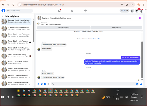Choose a GIF icon in composer
This screenshot has width=147, height=106.
(x=49, y=84)
